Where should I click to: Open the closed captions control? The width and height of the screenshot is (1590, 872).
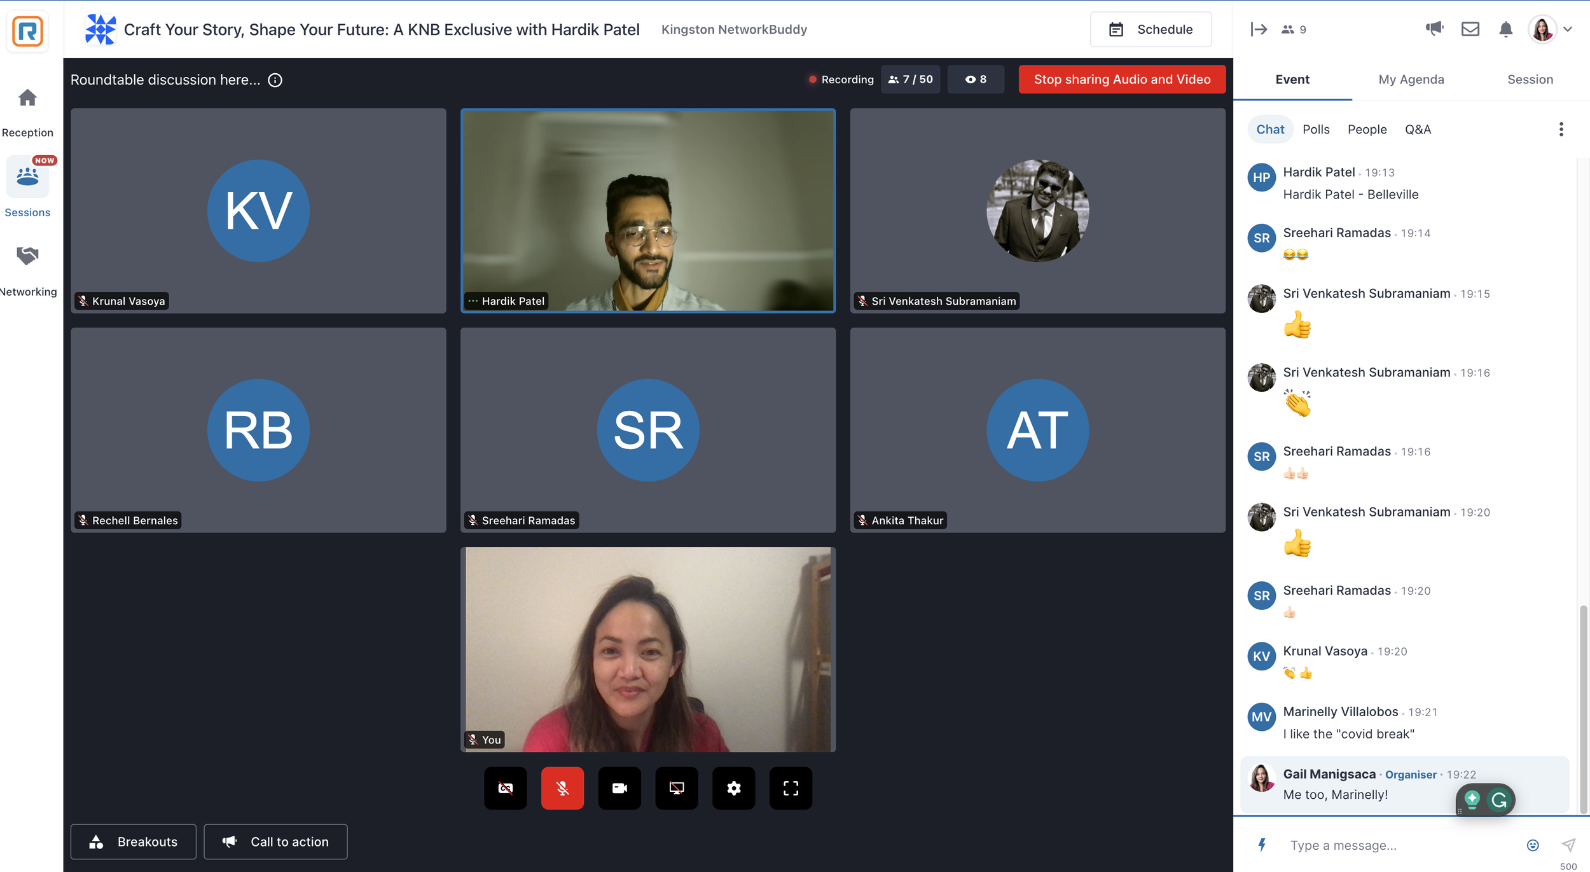point(505,788)
